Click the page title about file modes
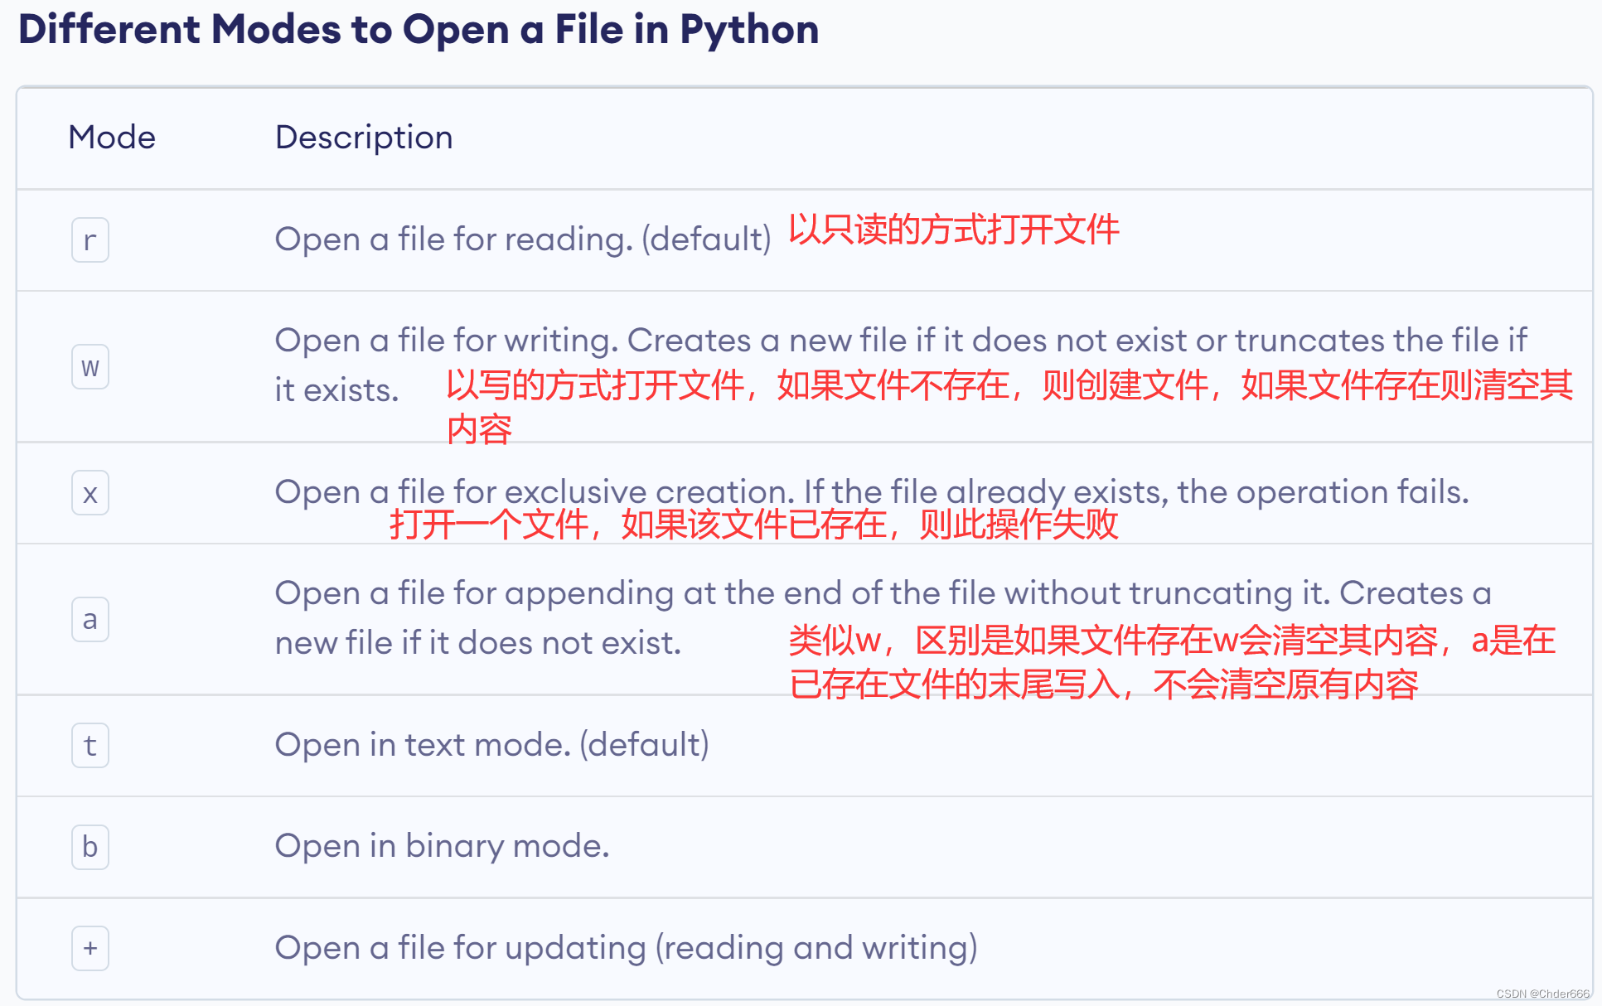Image resolution: width=1602 pixels, height=1006 pixels. [x=419, y=30]
